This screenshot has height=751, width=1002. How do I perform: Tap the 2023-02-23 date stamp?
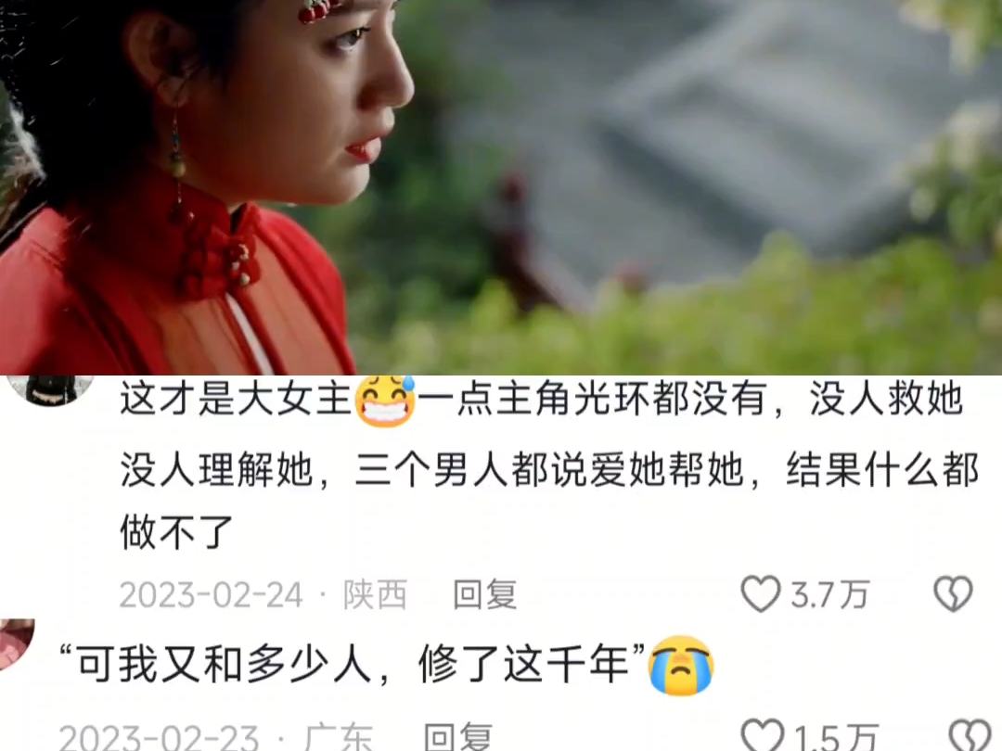click(x=159, y=736)
